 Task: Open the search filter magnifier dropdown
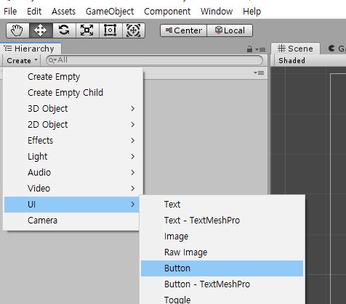click(52, 60)
